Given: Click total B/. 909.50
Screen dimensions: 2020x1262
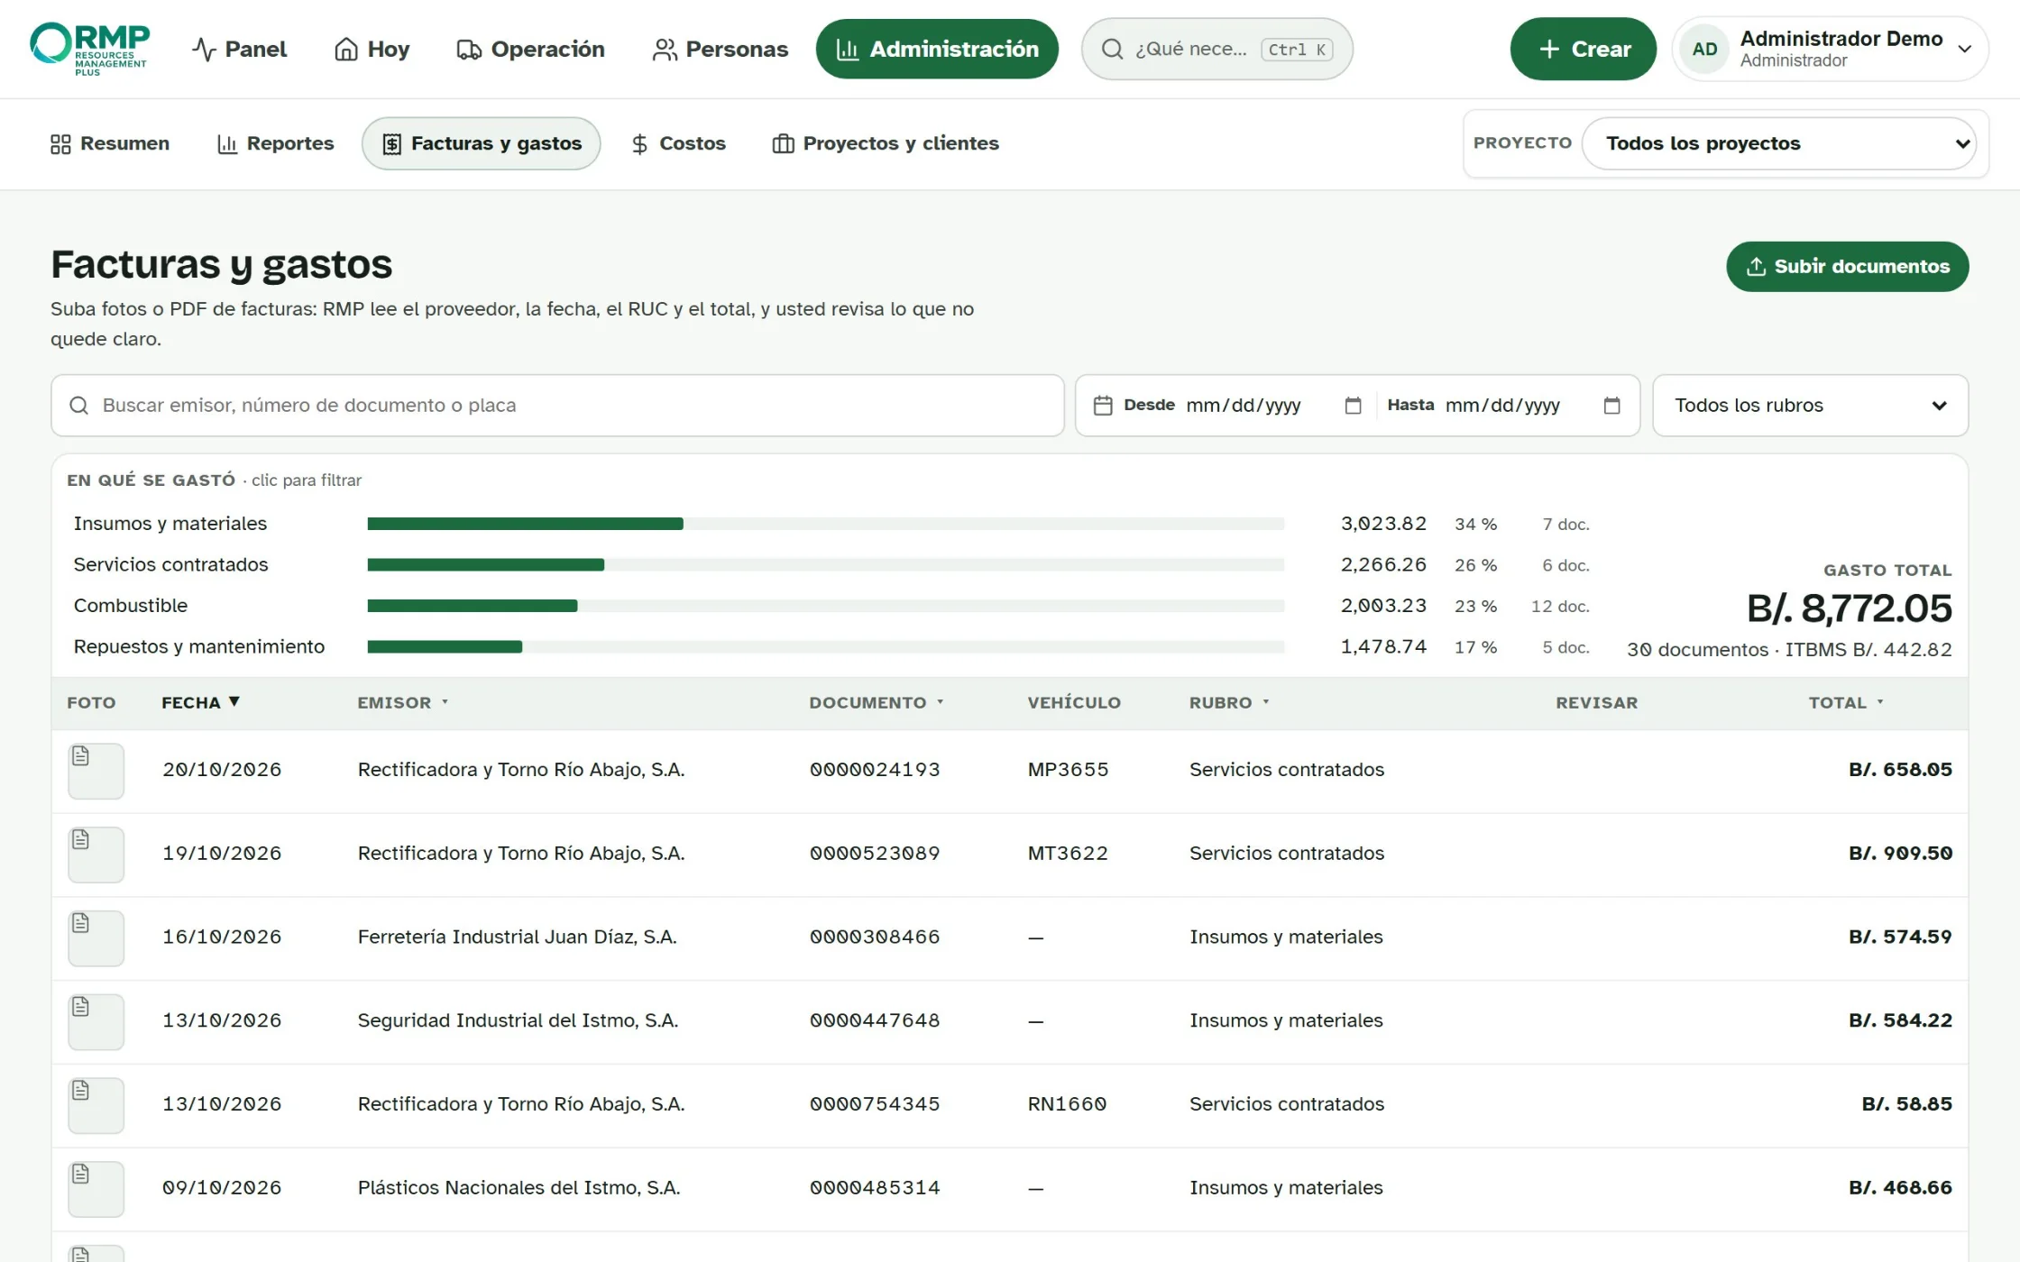Looking at the screenshot, I should click(1900, 854).
